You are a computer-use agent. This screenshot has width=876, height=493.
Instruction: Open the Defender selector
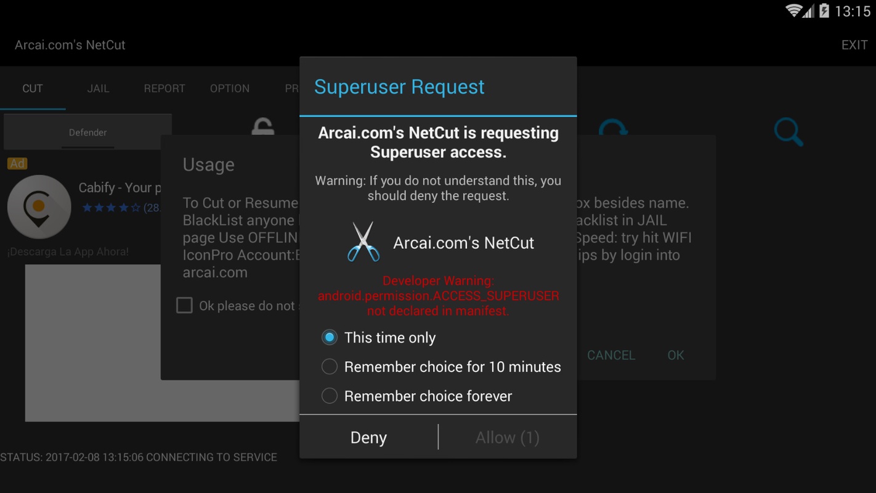(87, 132)
